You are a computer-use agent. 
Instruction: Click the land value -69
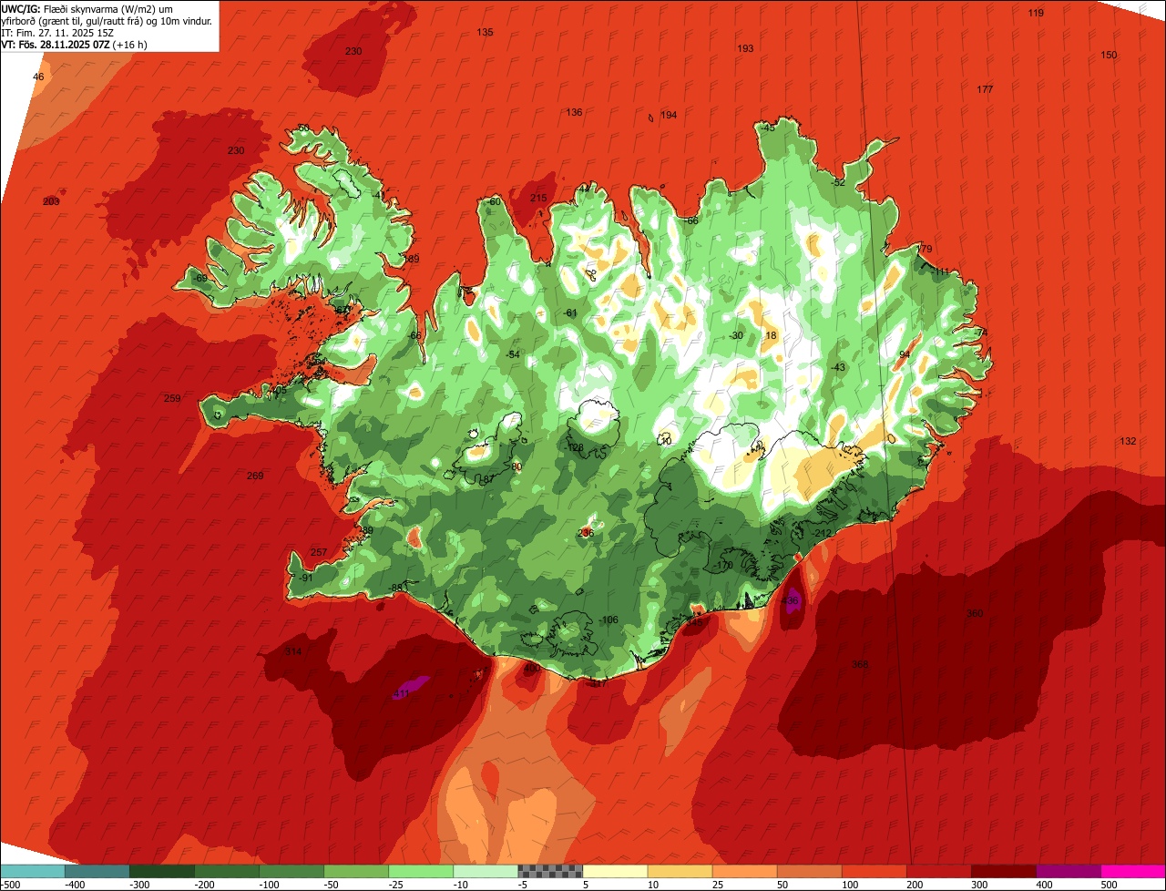199,278
